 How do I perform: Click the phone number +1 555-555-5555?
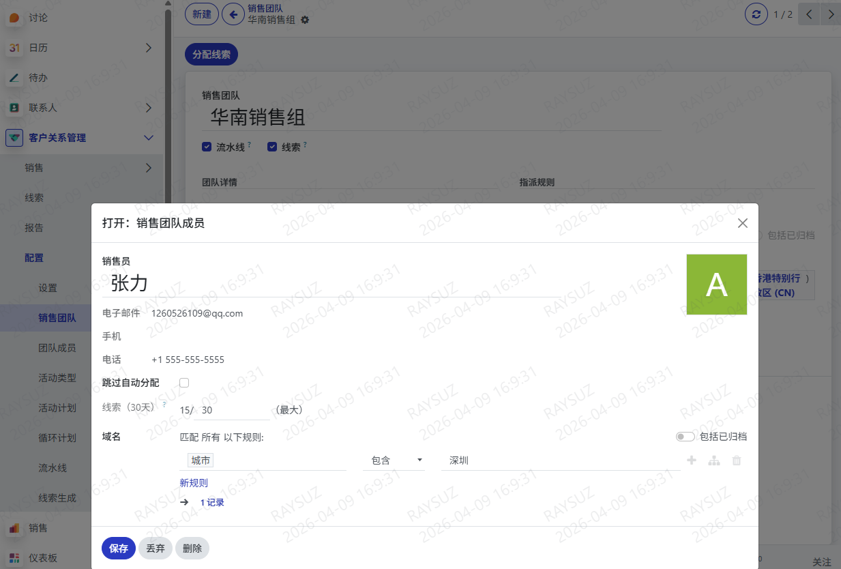pyautogui.click(x=188, y=360)
